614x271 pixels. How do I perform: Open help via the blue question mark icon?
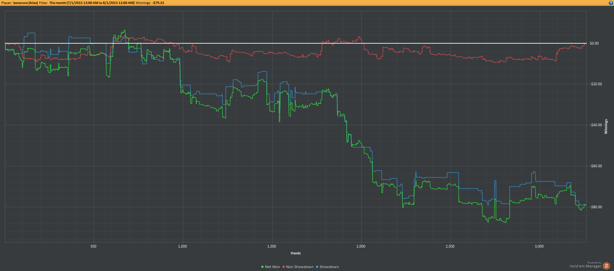click(x=611, y=3)
